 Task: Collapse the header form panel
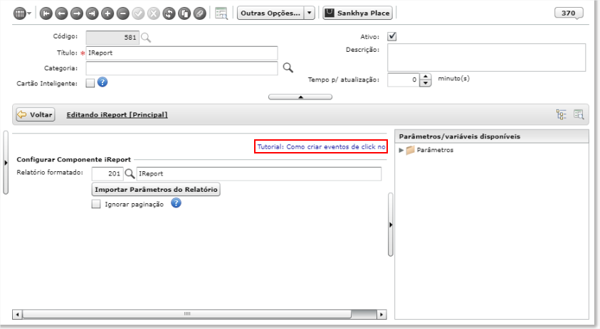[300, 97]
